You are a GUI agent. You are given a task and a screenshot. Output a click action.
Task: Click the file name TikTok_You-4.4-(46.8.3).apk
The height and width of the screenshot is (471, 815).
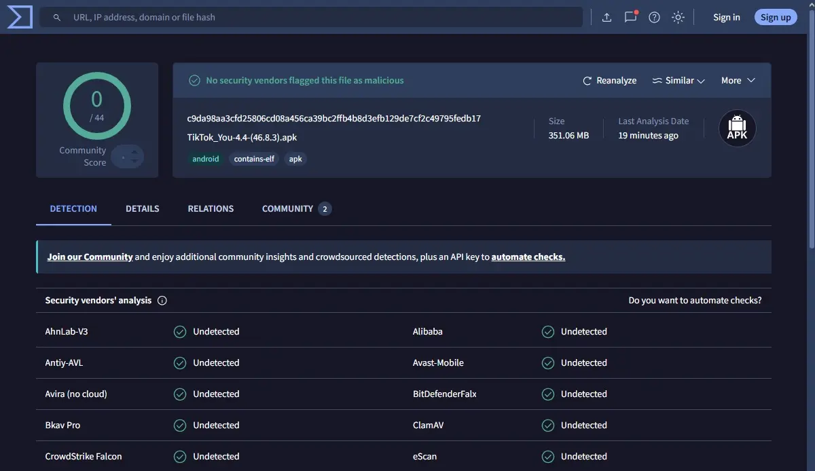pos(242,137)
